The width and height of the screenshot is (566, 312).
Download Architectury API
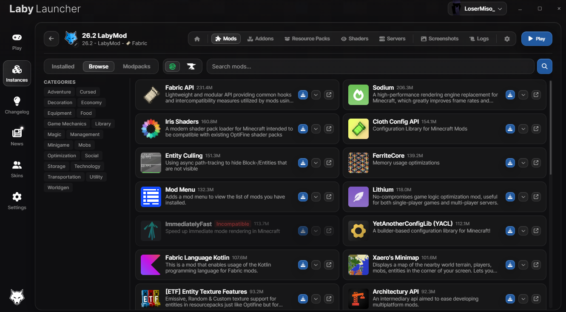tap(510, 299)
